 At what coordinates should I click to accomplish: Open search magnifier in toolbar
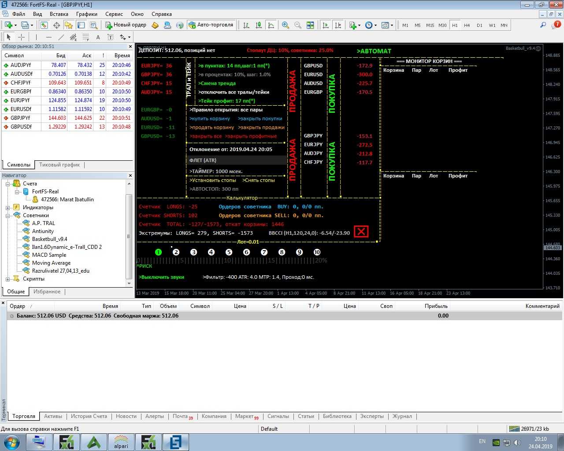[543, 25]
